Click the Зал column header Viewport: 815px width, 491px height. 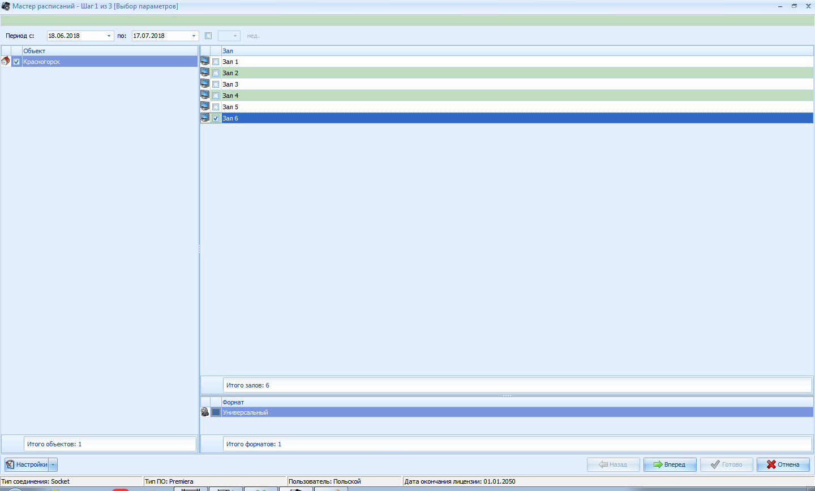(517, 51)
